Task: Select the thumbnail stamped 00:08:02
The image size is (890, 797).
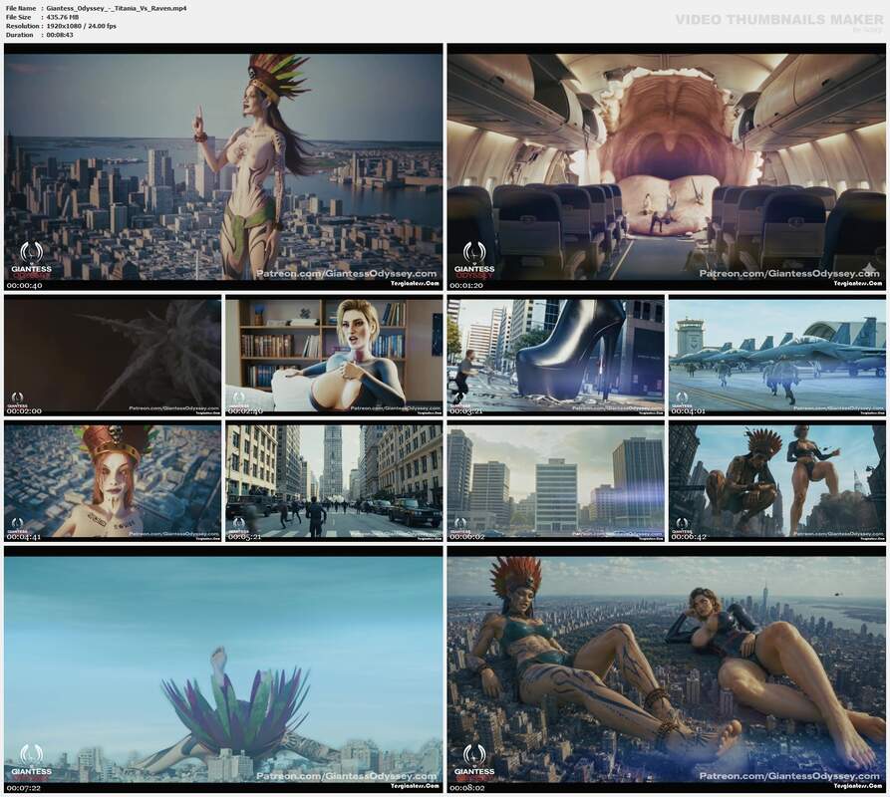Action: tap(667, 669)
